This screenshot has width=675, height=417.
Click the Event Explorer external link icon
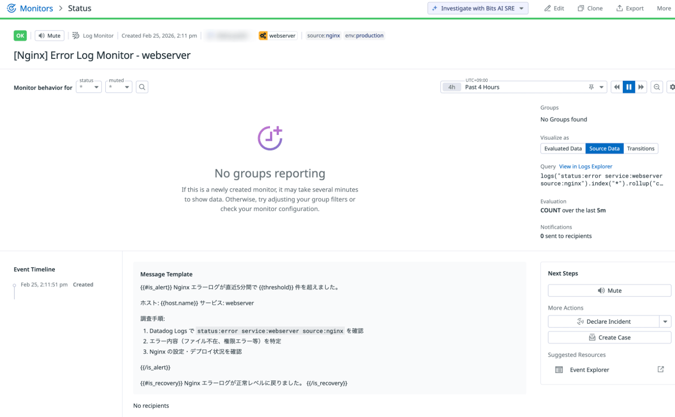tap(661, 369)
